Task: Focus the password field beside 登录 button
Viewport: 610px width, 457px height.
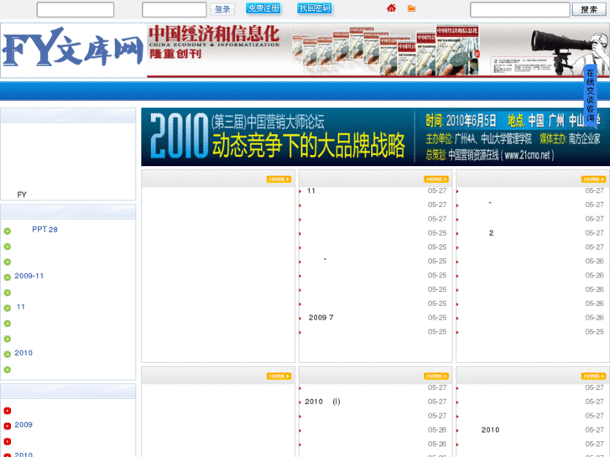Action: coord(175,10)
